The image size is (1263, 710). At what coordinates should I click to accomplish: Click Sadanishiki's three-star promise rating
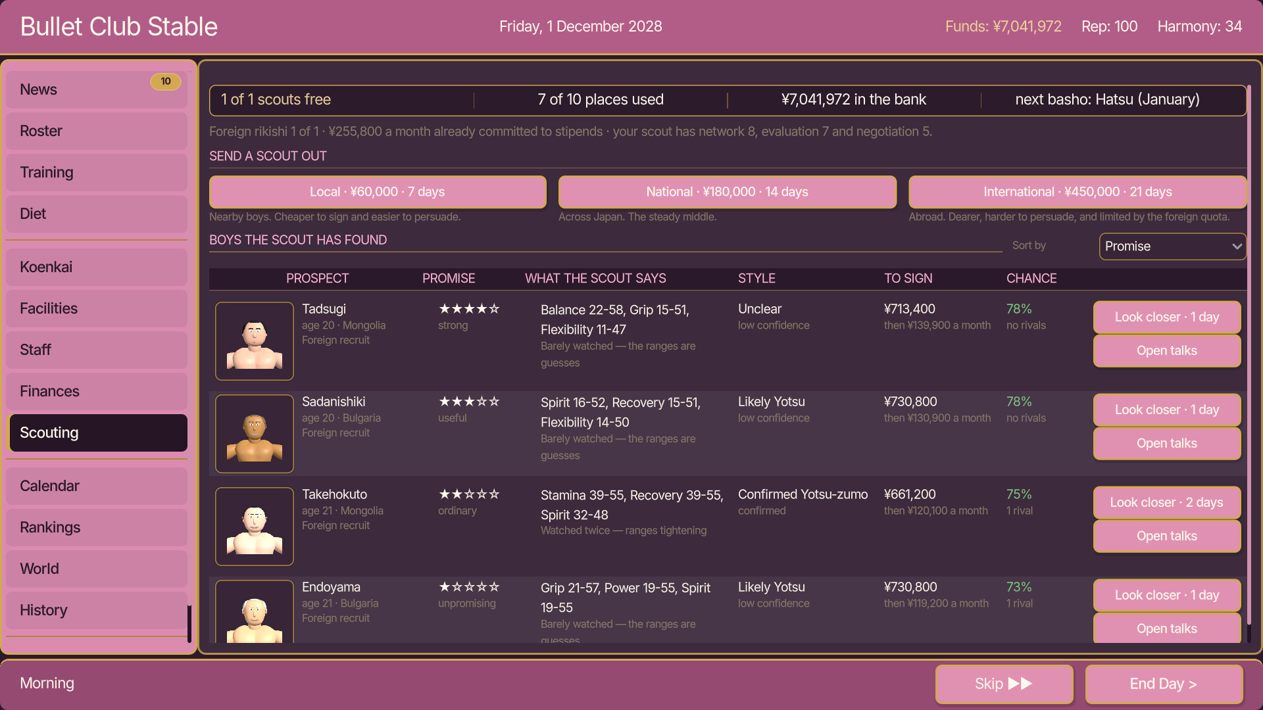(x=469, y=402)
